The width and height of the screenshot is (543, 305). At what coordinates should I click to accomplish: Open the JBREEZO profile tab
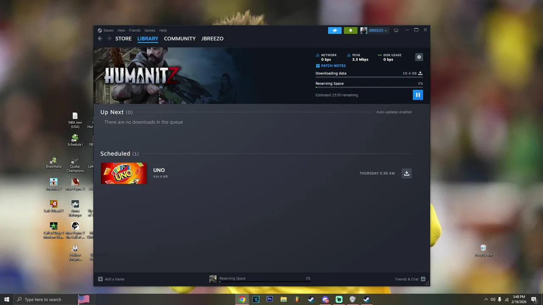(213, 39)
